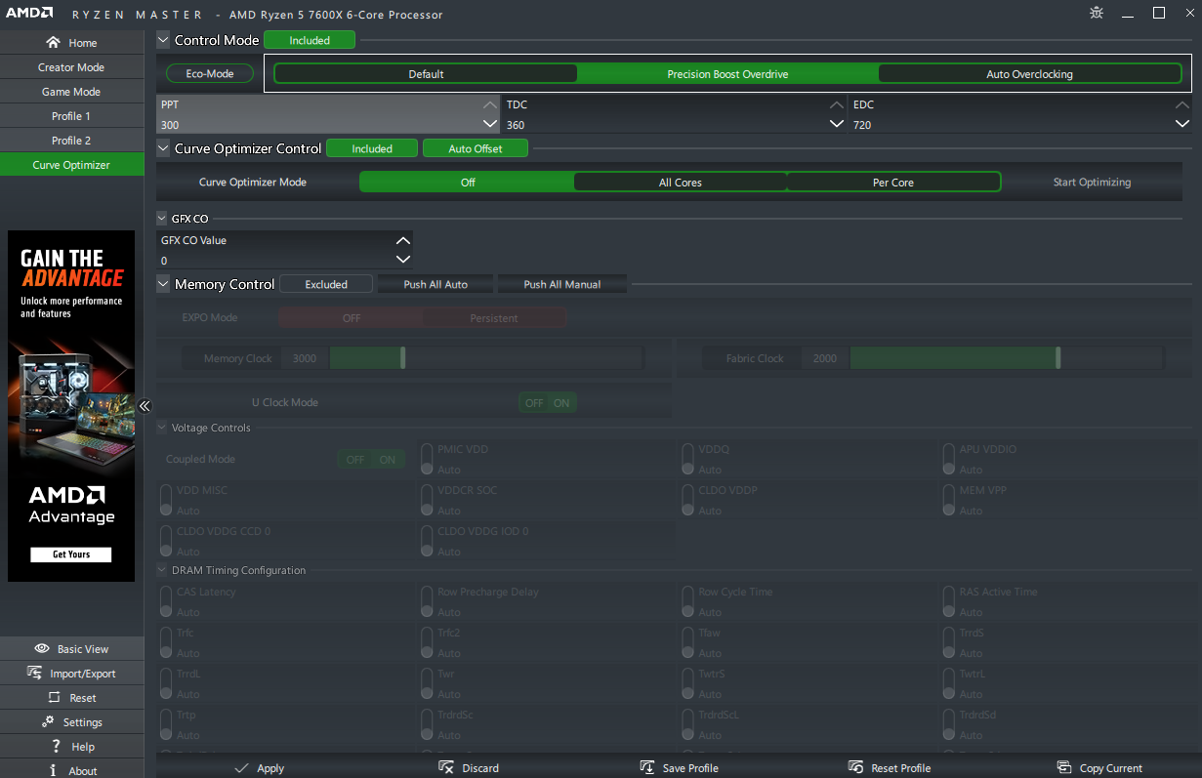Select Precision Boost Overdrive mode

727,73
